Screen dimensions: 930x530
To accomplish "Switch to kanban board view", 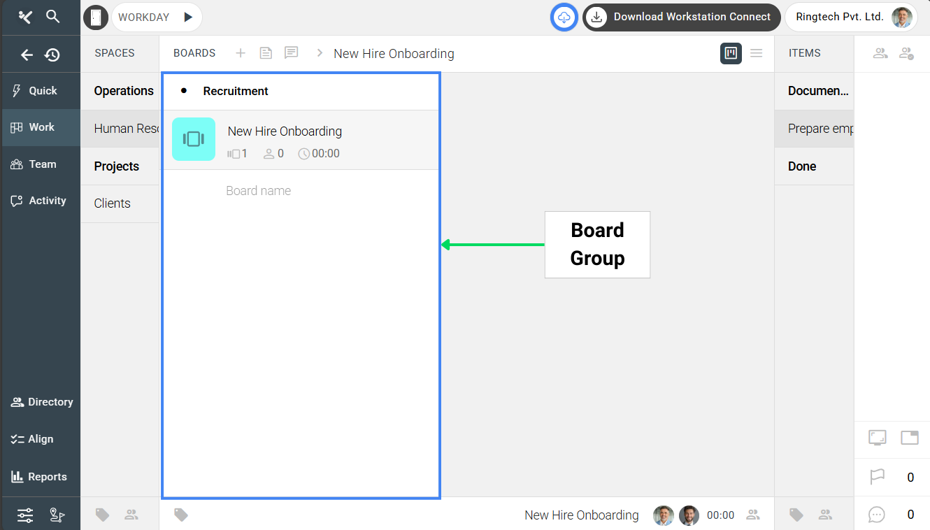I will pyautogui.click(x=731, y=53).
